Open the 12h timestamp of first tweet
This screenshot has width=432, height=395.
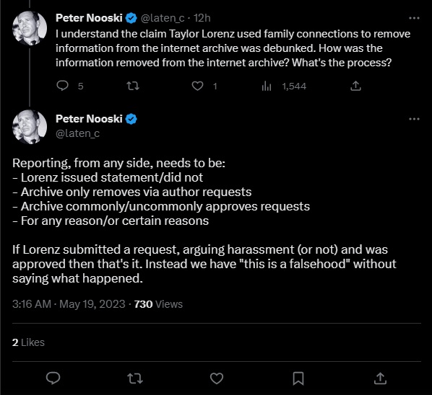coord(202,18)
